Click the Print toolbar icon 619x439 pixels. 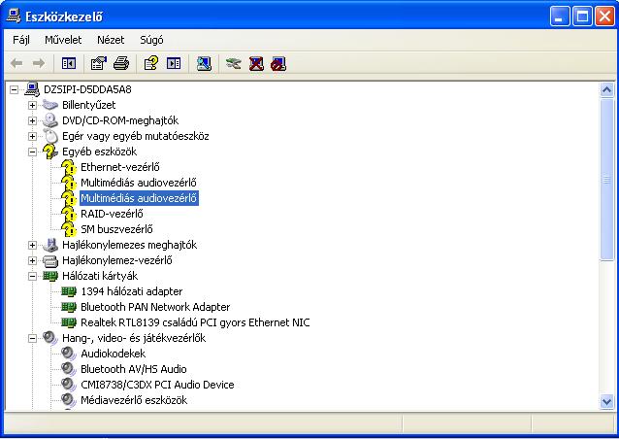(x=121, y=63)
